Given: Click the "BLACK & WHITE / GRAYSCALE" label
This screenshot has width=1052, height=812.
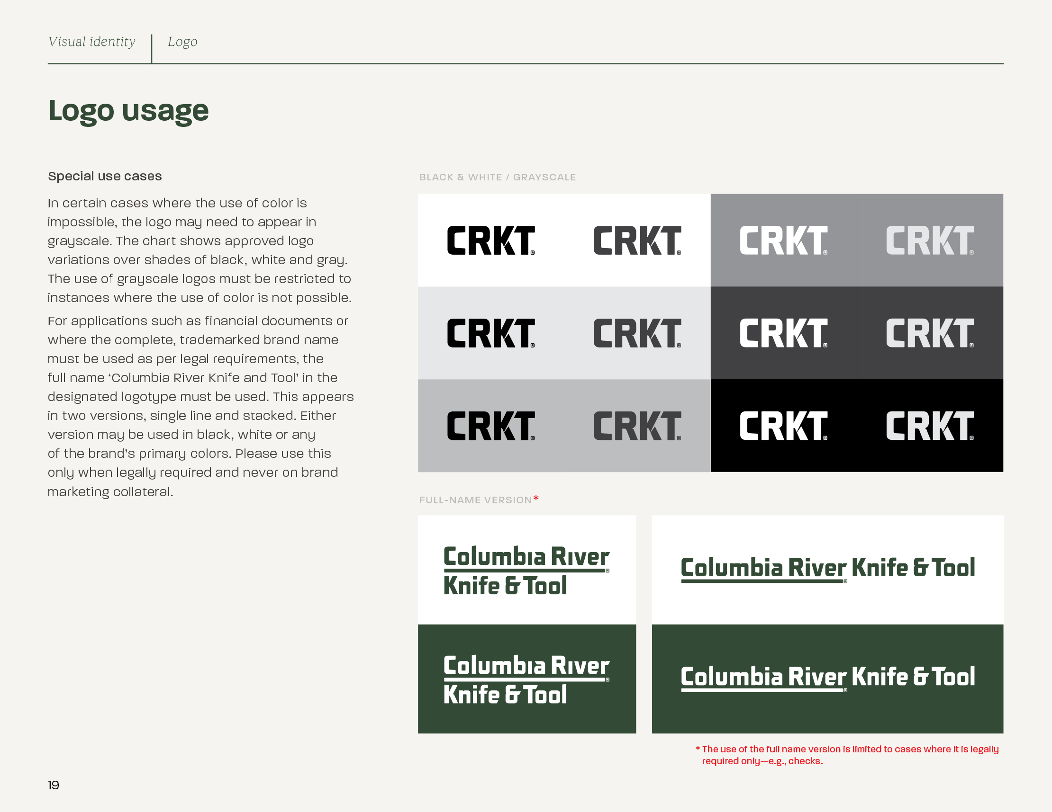Looking at the screenshot, I should click(498, 177).
